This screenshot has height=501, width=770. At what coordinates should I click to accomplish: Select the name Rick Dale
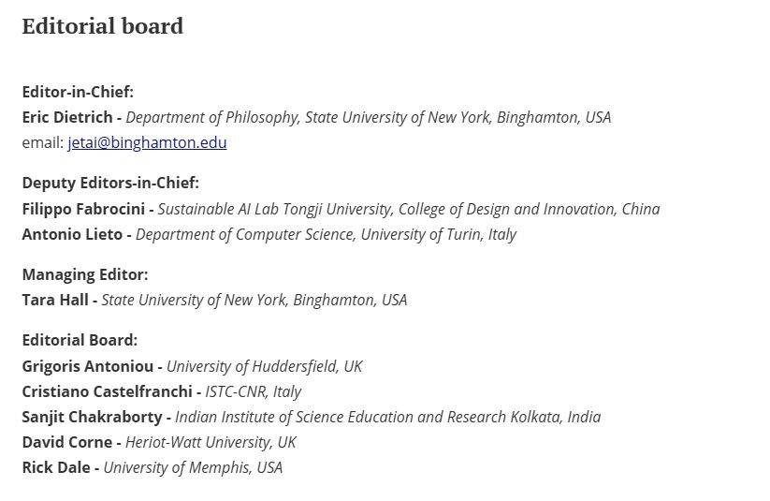56,467
